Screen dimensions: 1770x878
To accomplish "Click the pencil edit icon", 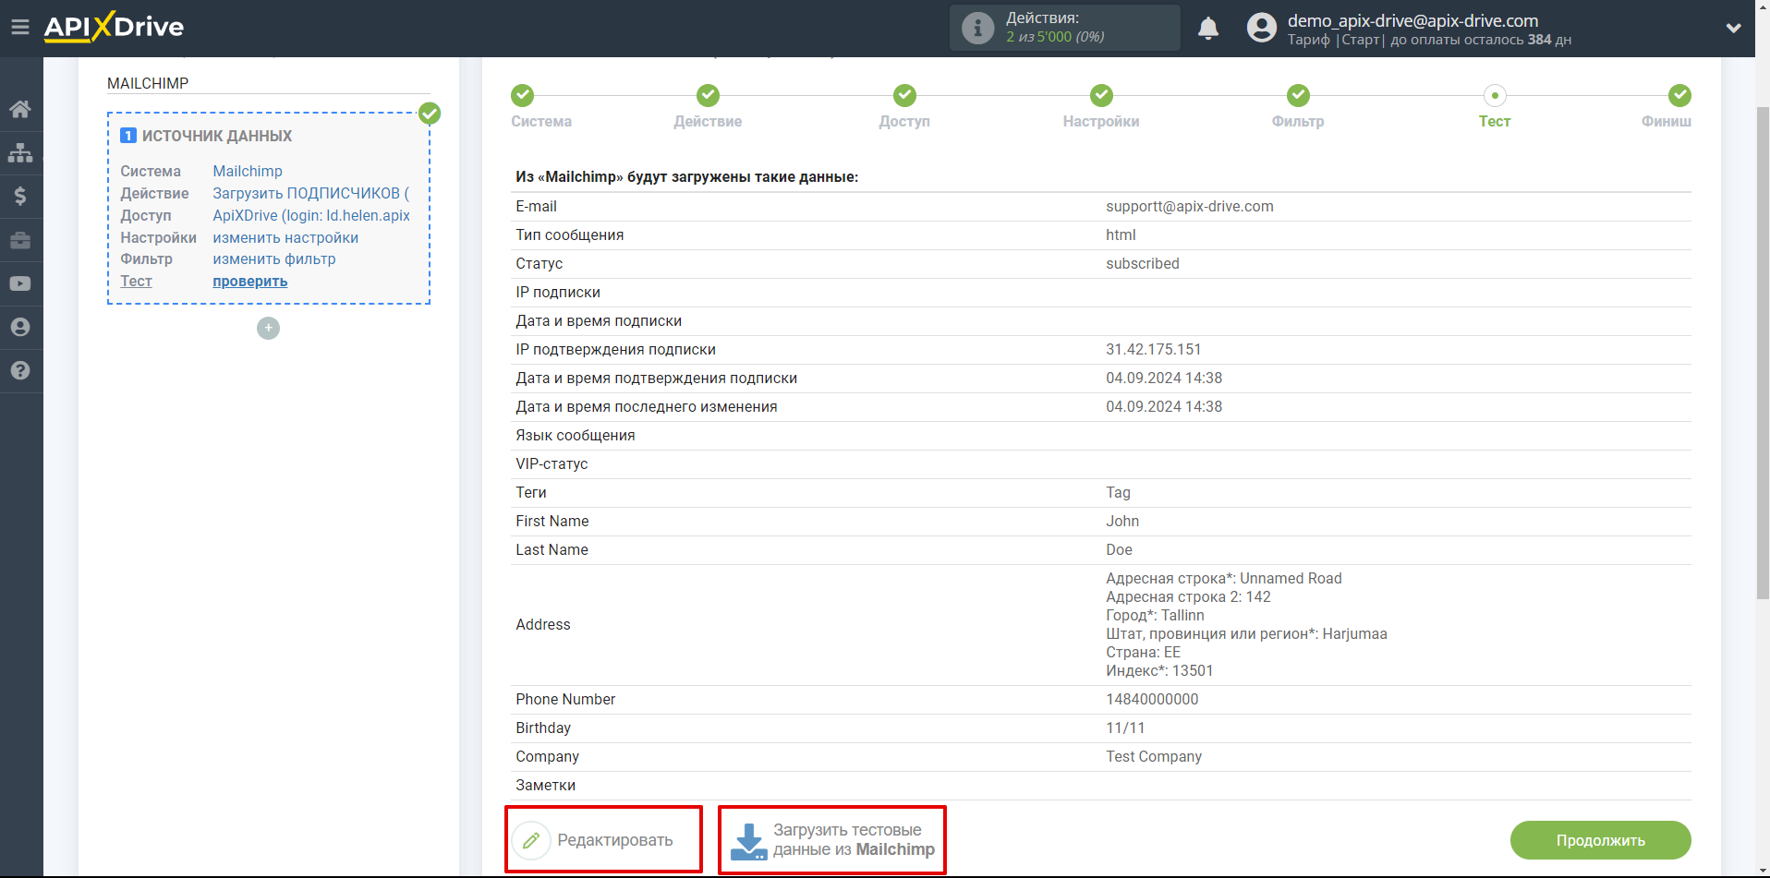I will pos(531,840).
